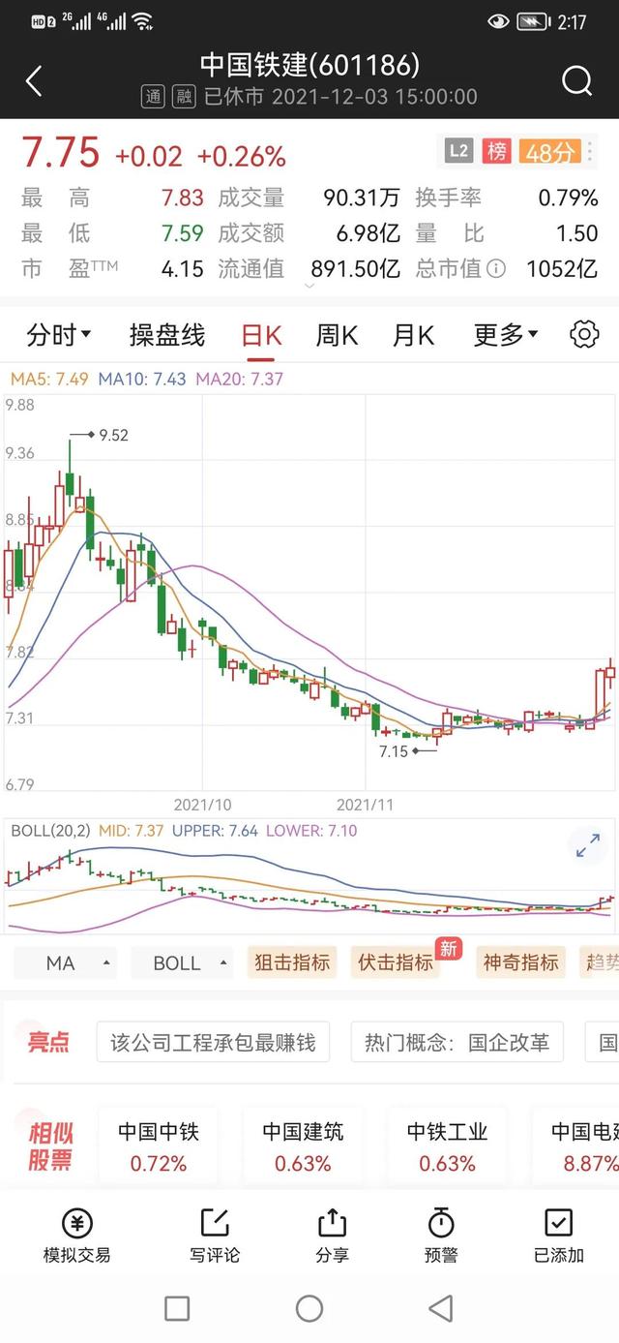Expand BOLL chart to fullscreen
This screenshot has height=1343, width=619.
click(587, 845)
